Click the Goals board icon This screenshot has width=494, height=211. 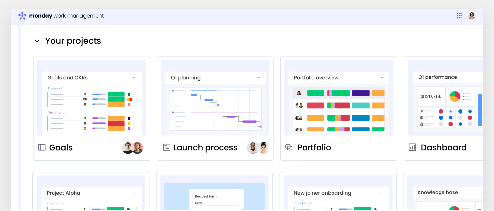(42, 147)
